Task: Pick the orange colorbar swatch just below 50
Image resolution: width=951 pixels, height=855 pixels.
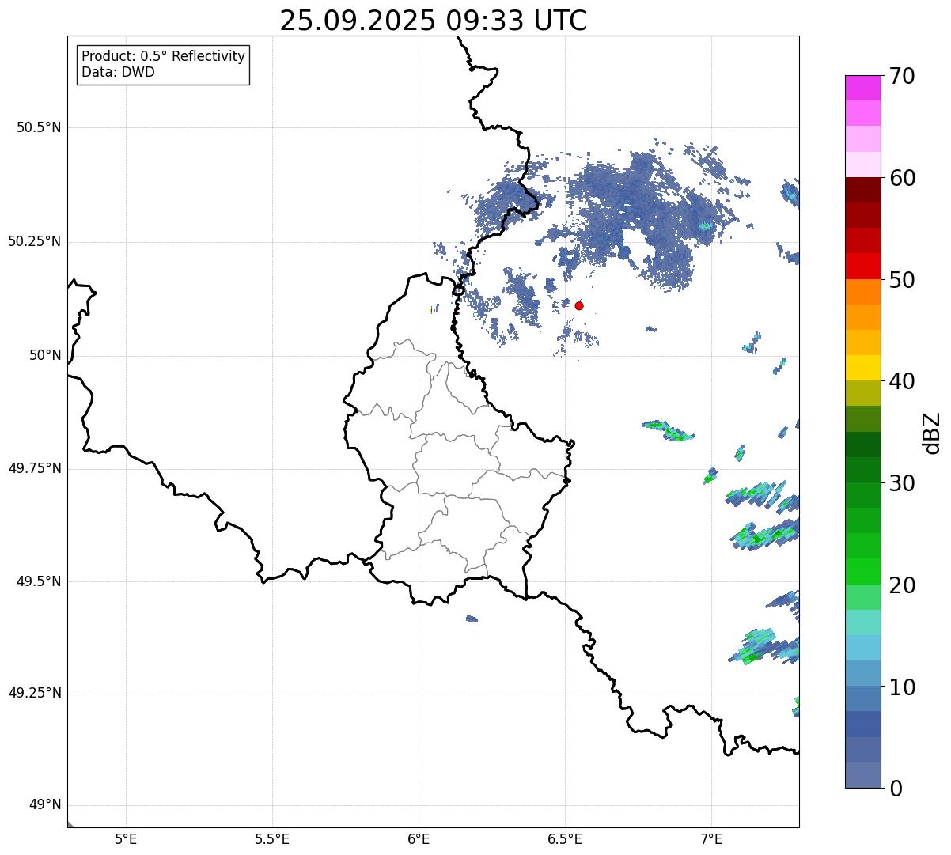Action: (863, 292)
